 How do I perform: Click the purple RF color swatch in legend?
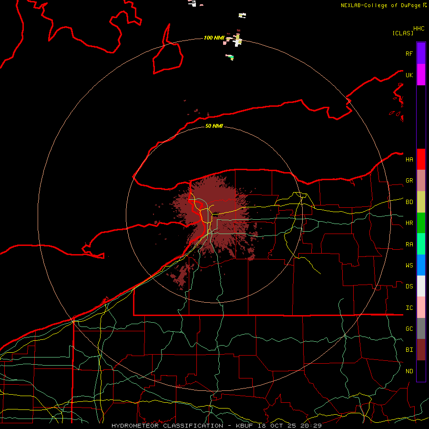tap(421, 53)
